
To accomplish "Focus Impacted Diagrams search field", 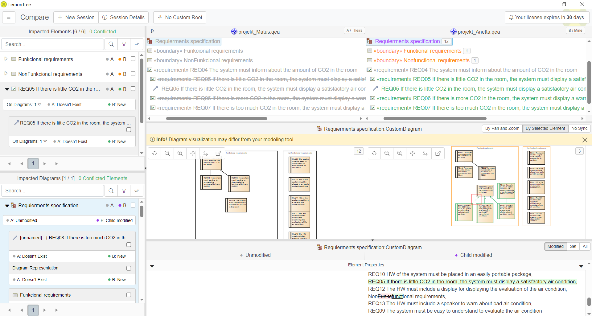I will (x=53, y=191).
